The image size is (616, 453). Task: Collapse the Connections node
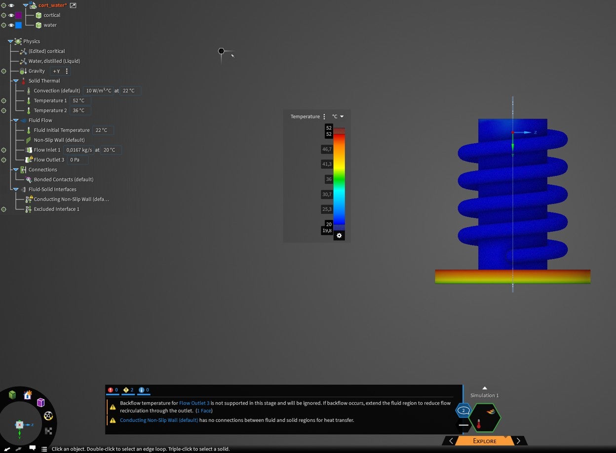click(16, 170)
